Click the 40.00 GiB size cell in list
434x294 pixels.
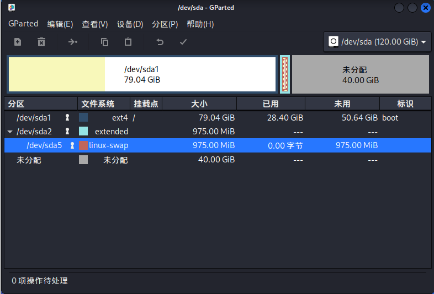click(x=216, y=160)
